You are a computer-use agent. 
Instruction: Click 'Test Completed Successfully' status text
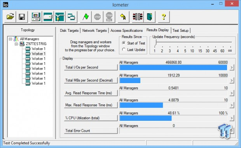coord(26,143)
